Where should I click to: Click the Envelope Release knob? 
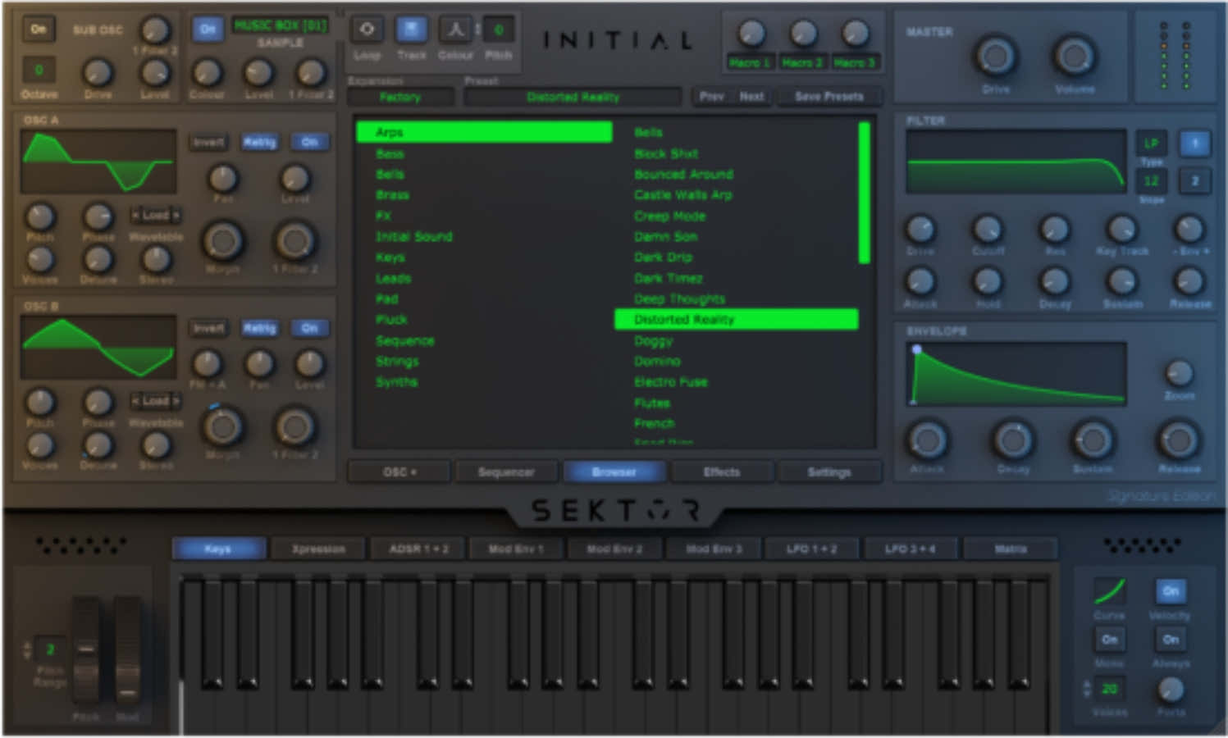point(1178,440)
